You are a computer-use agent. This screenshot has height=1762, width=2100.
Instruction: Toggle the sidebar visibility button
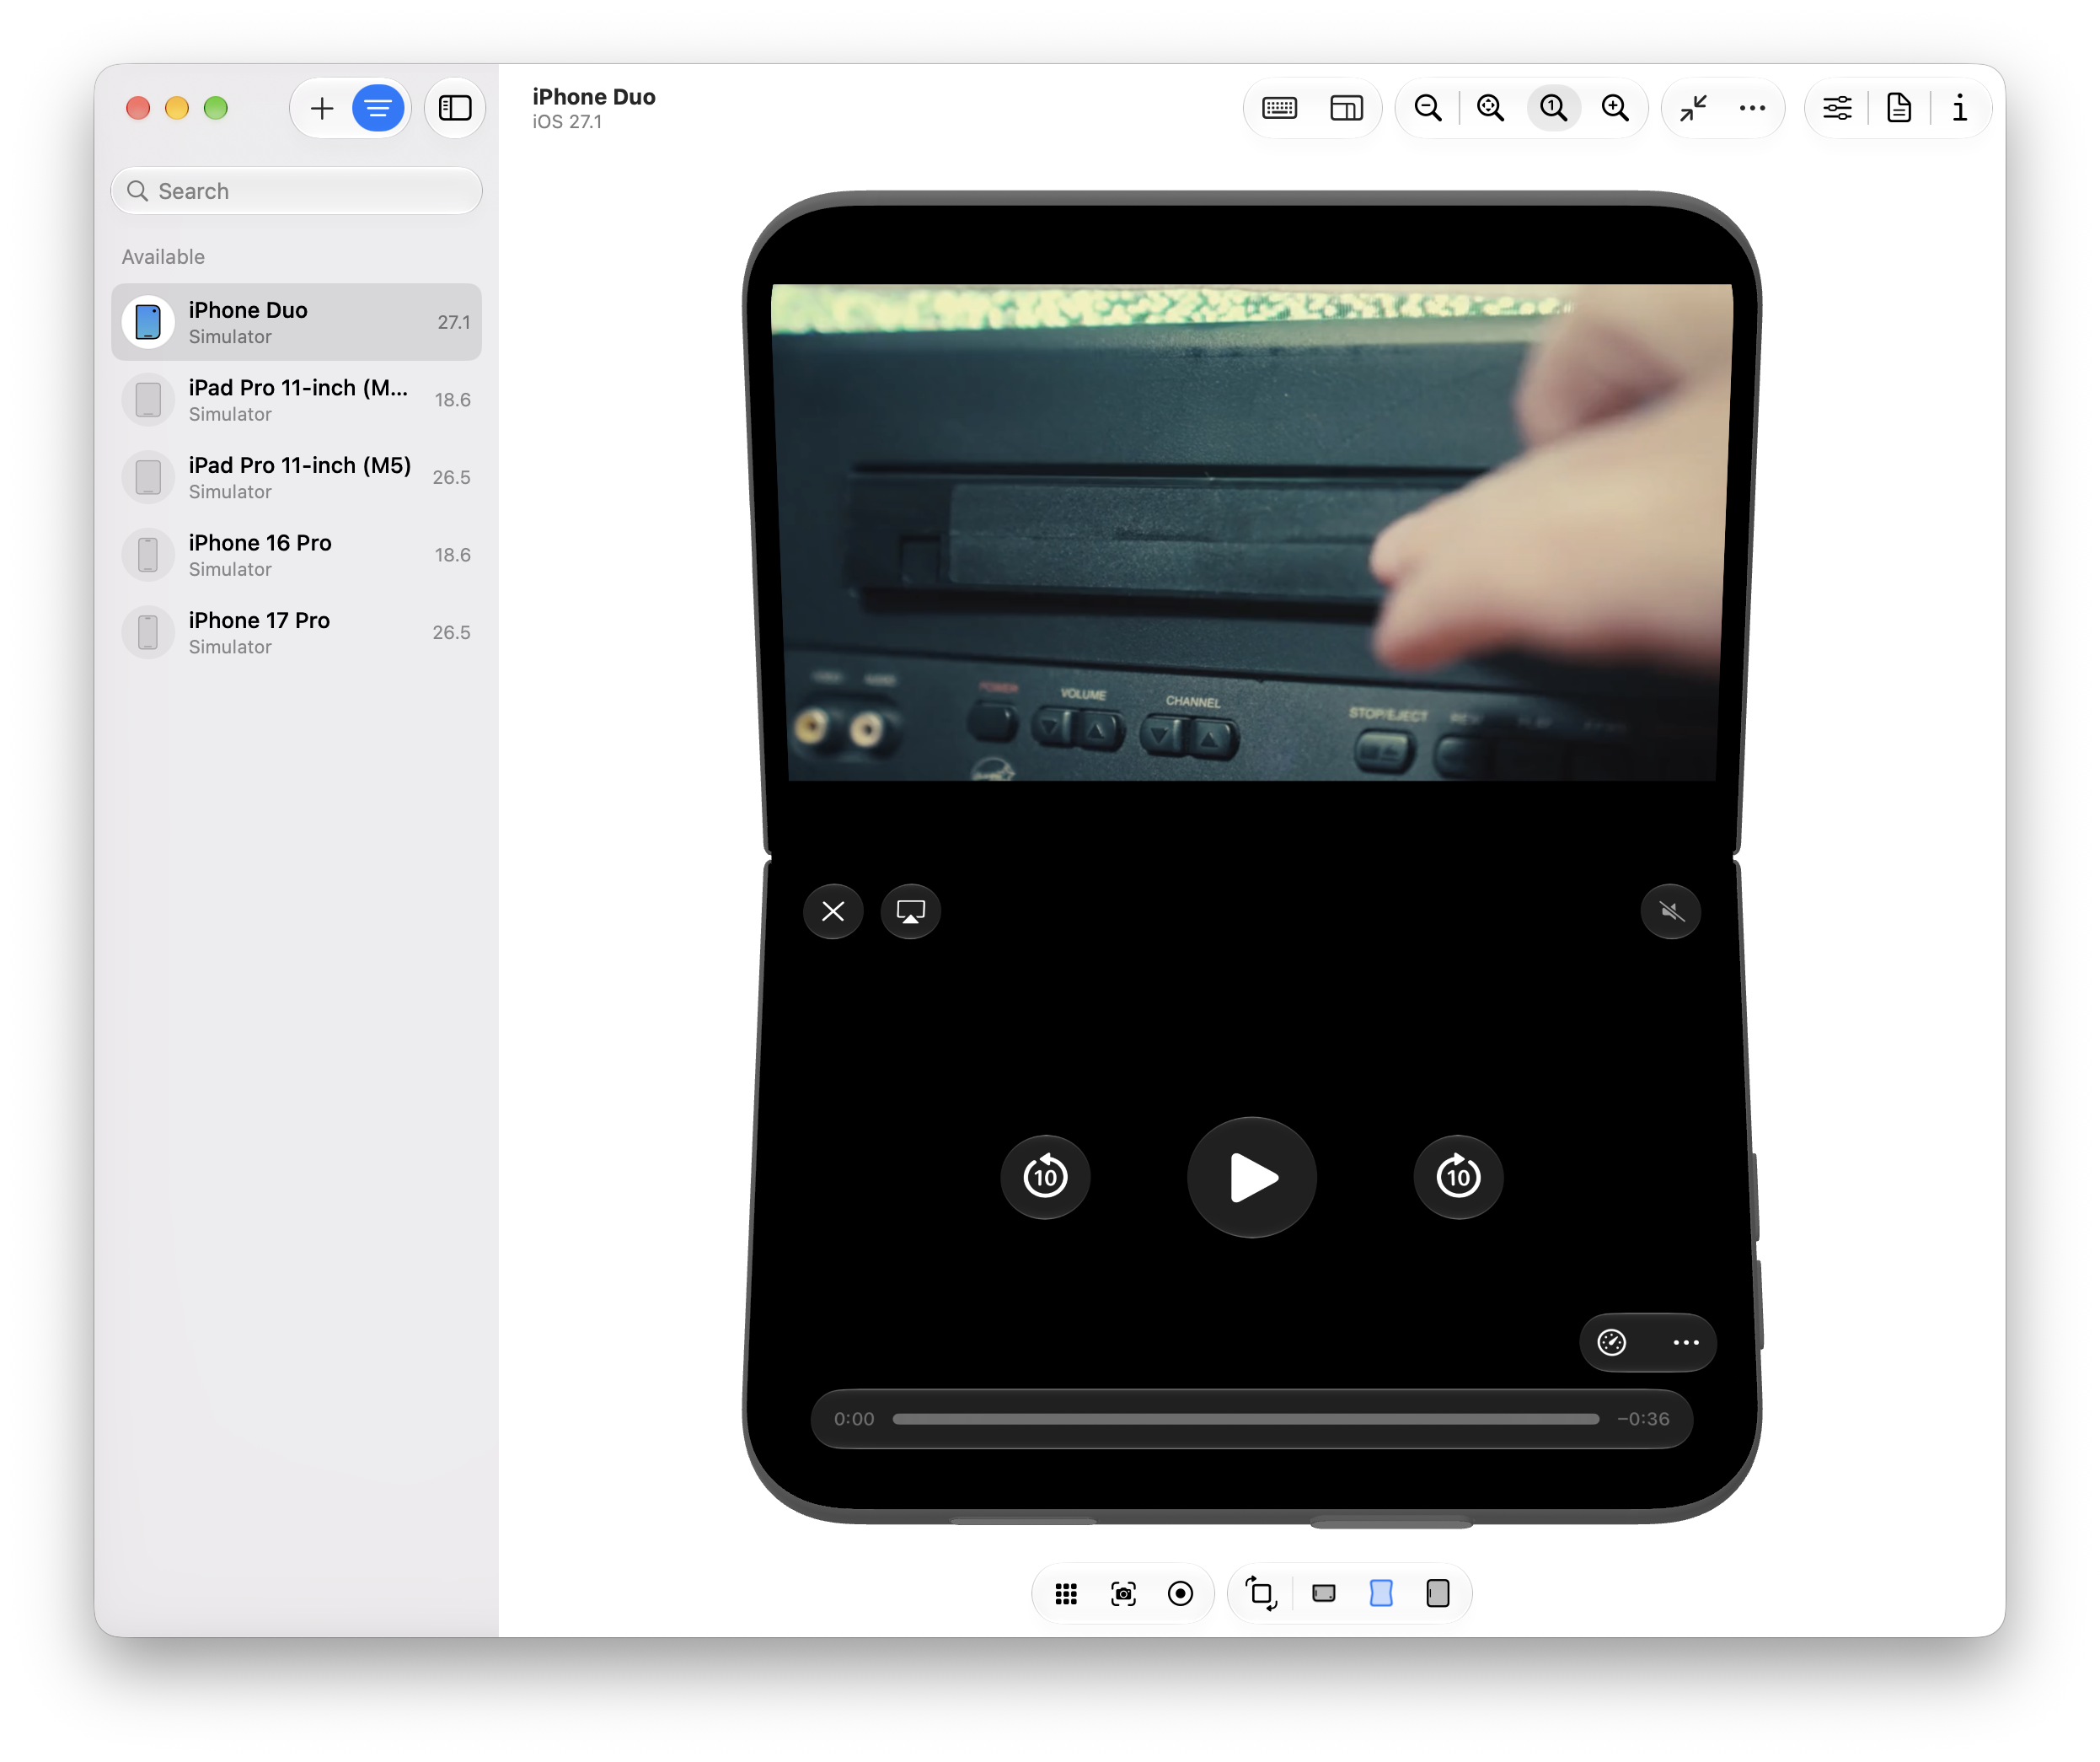point(455,108)
